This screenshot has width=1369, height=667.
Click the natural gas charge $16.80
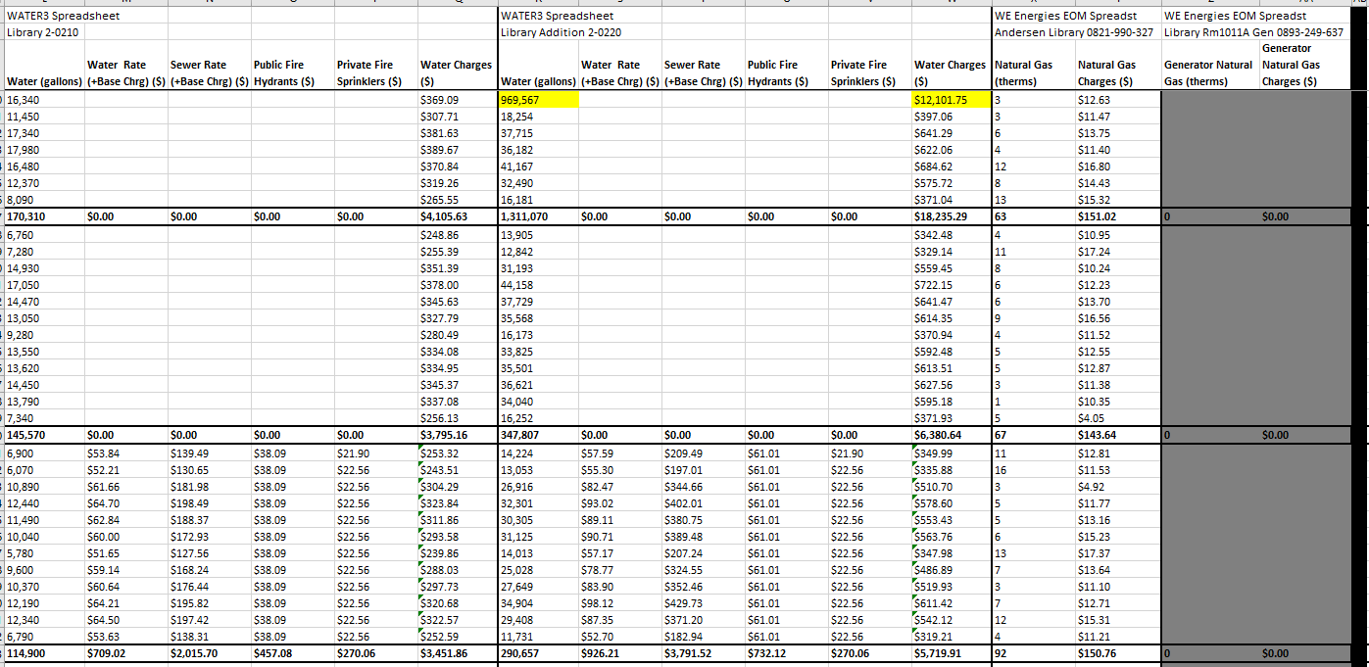[x=1117, y=167]
